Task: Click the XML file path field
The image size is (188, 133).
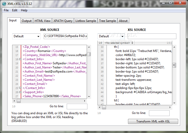Action: [x=65, y=36]
